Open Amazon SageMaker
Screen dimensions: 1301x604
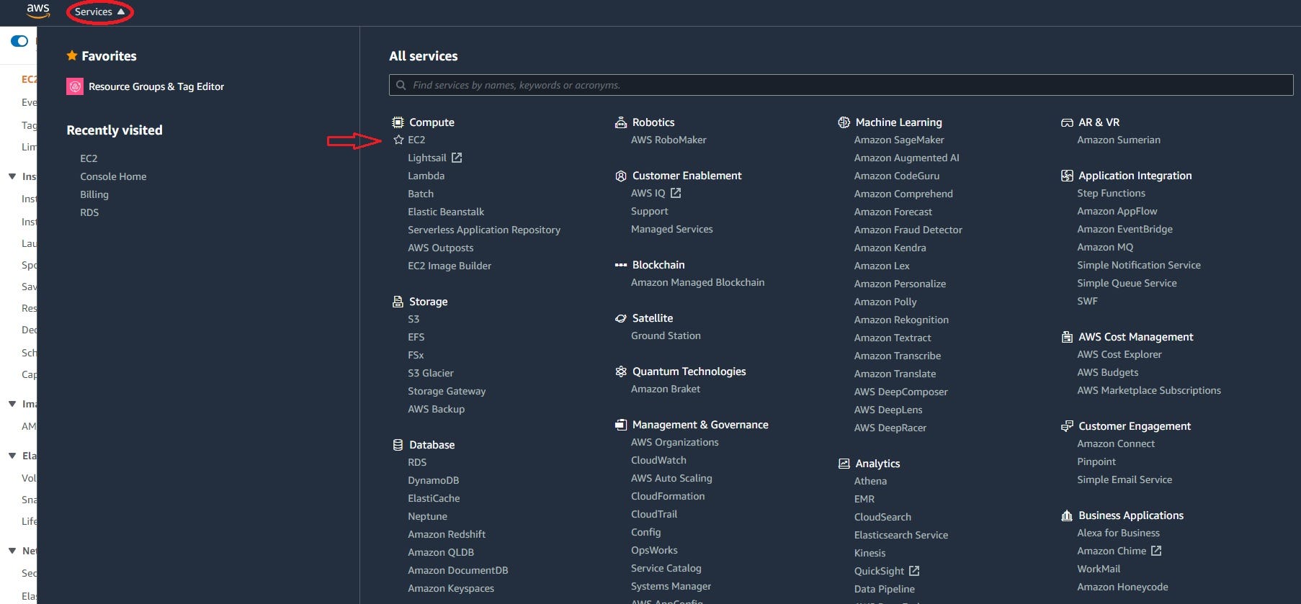pyautogui.click(x=899, y=140)
